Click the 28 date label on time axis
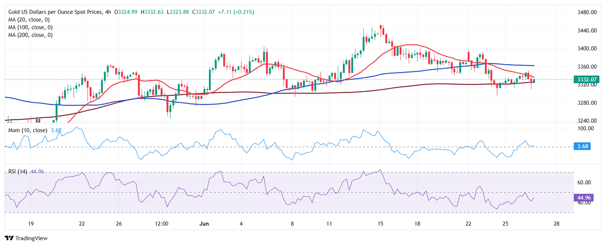 pyautogui.click(x=556, y=224)
